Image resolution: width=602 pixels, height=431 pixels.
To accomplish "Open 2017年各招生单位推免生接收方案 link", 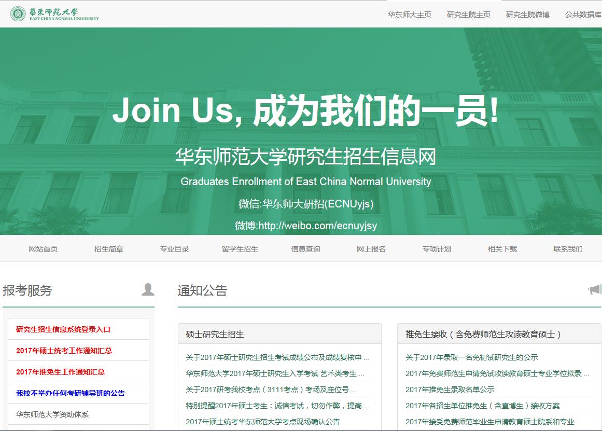I will click(483, 406).
